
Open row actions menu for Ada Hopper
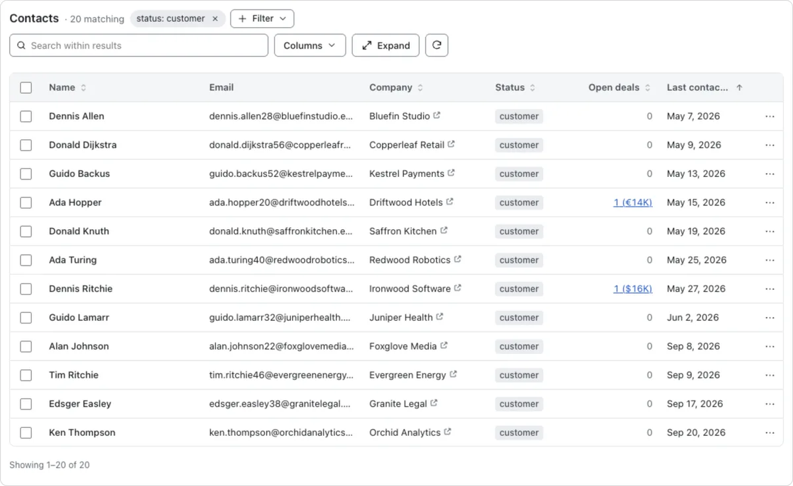770,203
